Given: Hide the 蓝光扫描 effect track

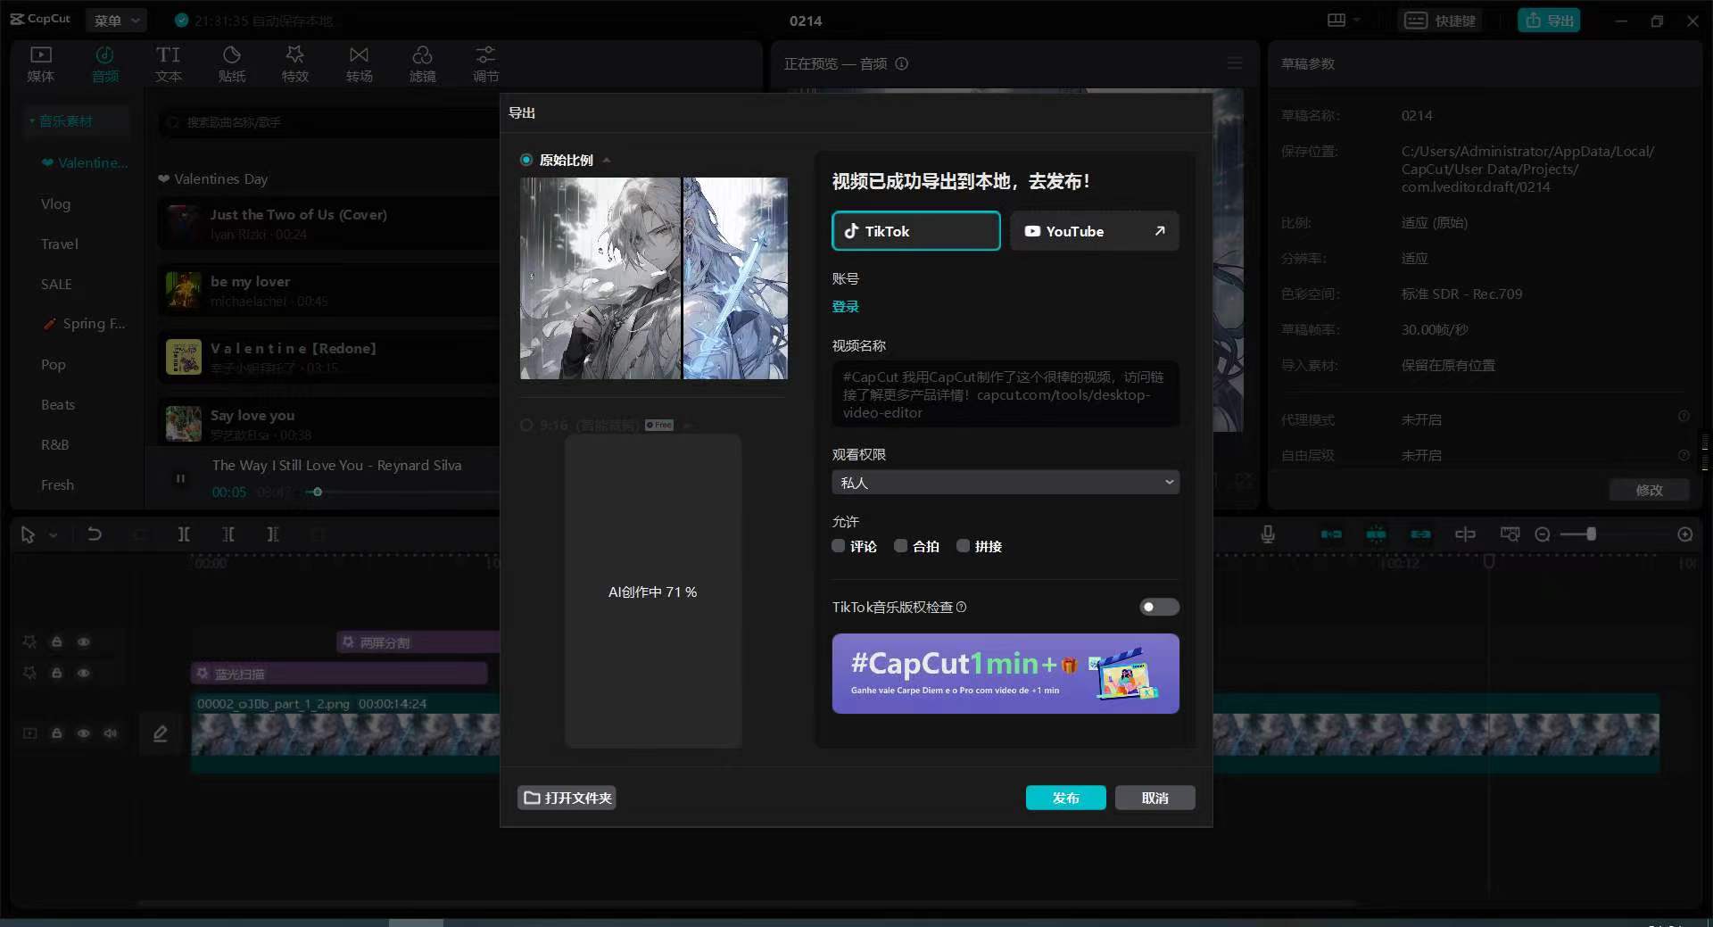Looking at the screenshot, I should [83, 673].
